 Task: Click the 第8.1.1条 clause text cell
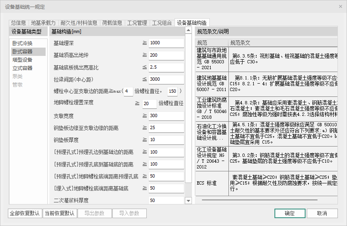(x=283, y=84)
